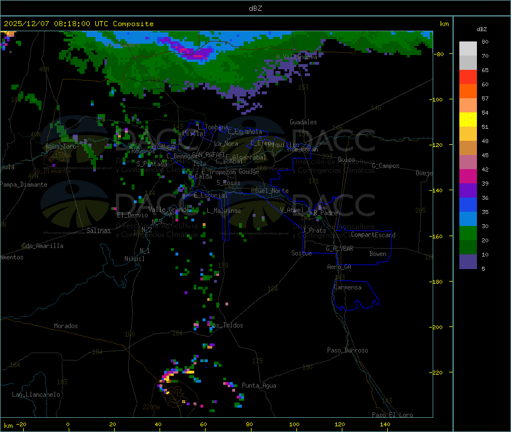Click the 100 km horizontal axis tick
The height and width of the screenshot is (432, 511).
pyautogui.click(x=294, y=424)
